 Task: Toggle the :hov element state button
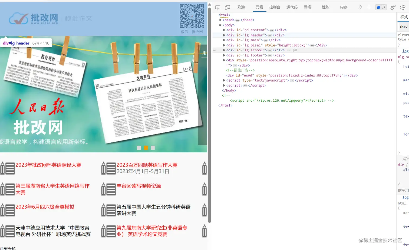(x=404, y=27)
